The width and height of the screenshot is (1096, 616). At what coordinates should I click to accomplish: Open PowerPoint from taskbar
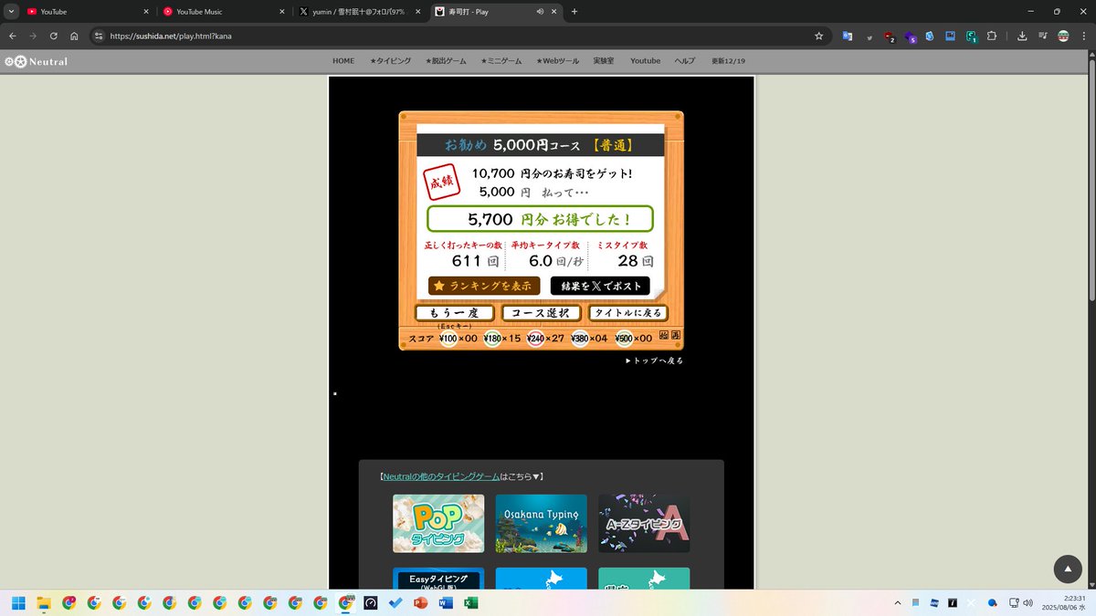421,602
